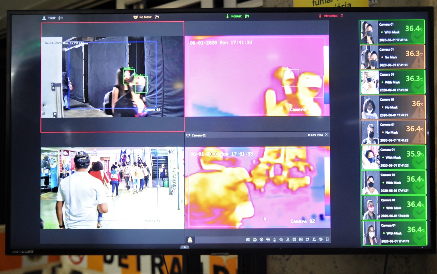This screenshot has height=274, width=437.
Task: Open the 35.9°C With Mask detection entry
Action: 392,157
